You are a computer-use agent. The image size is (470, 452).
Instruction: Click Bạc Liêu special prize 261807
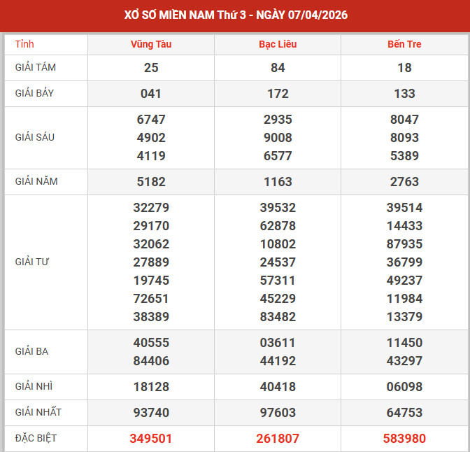point(278,439)
